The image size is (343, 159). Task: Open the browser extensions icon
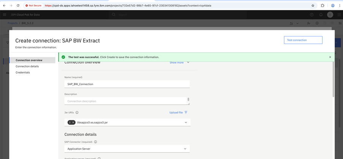click(x=322, y=5)
